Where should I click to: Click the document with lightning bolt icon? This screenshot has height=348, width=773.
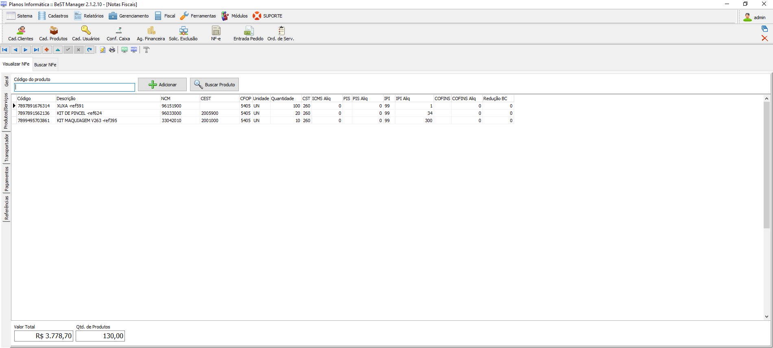coord(103,50)
